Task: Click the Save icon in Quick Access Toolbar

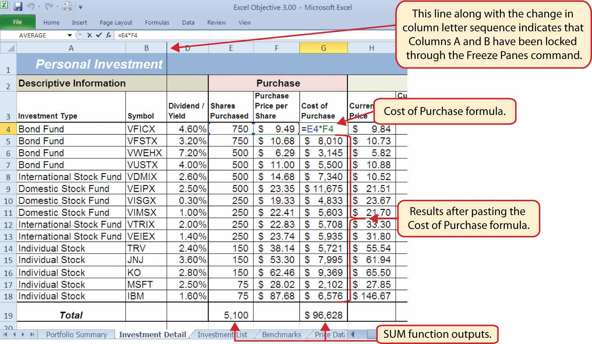Action: tap(18, 6)
